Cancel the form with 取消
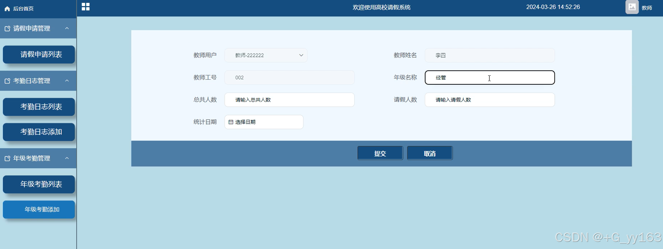This screenshot has width=663, height=249. click(x=430, y=153)
